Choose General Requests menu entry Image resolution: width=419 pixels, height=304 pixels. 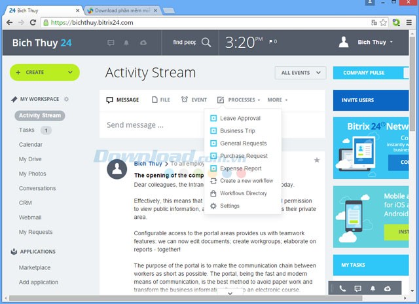(238, 143)
